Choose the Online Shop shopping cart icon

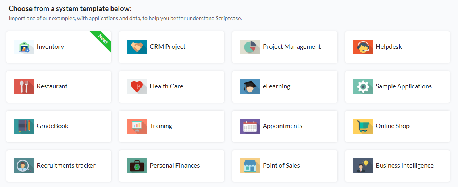coord(363,126)
